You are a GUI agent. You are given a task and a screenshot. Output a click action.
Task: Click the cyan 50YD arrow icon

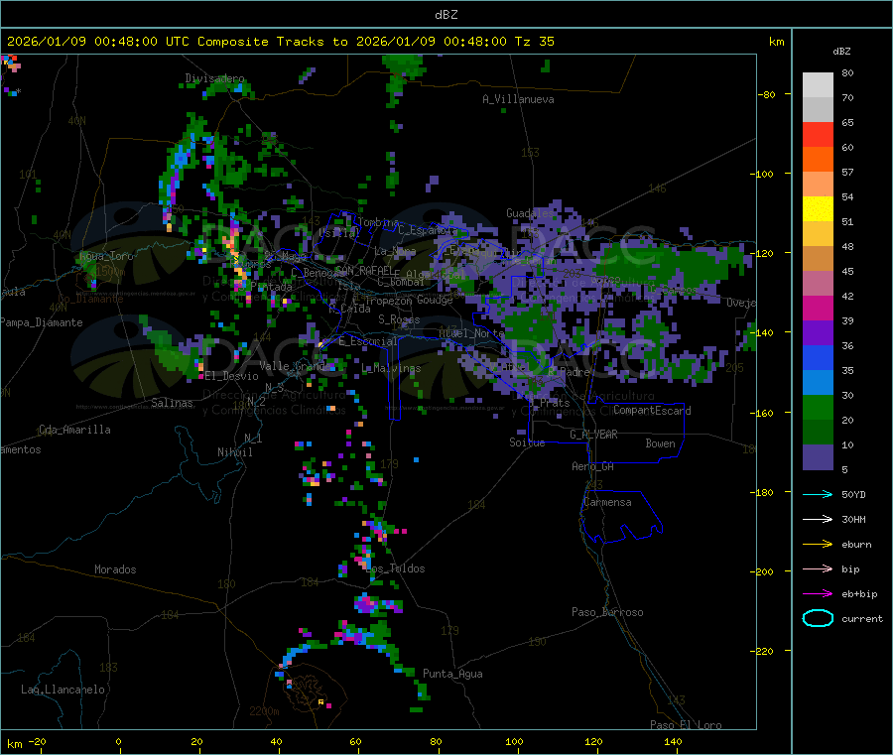click(818, 494)
